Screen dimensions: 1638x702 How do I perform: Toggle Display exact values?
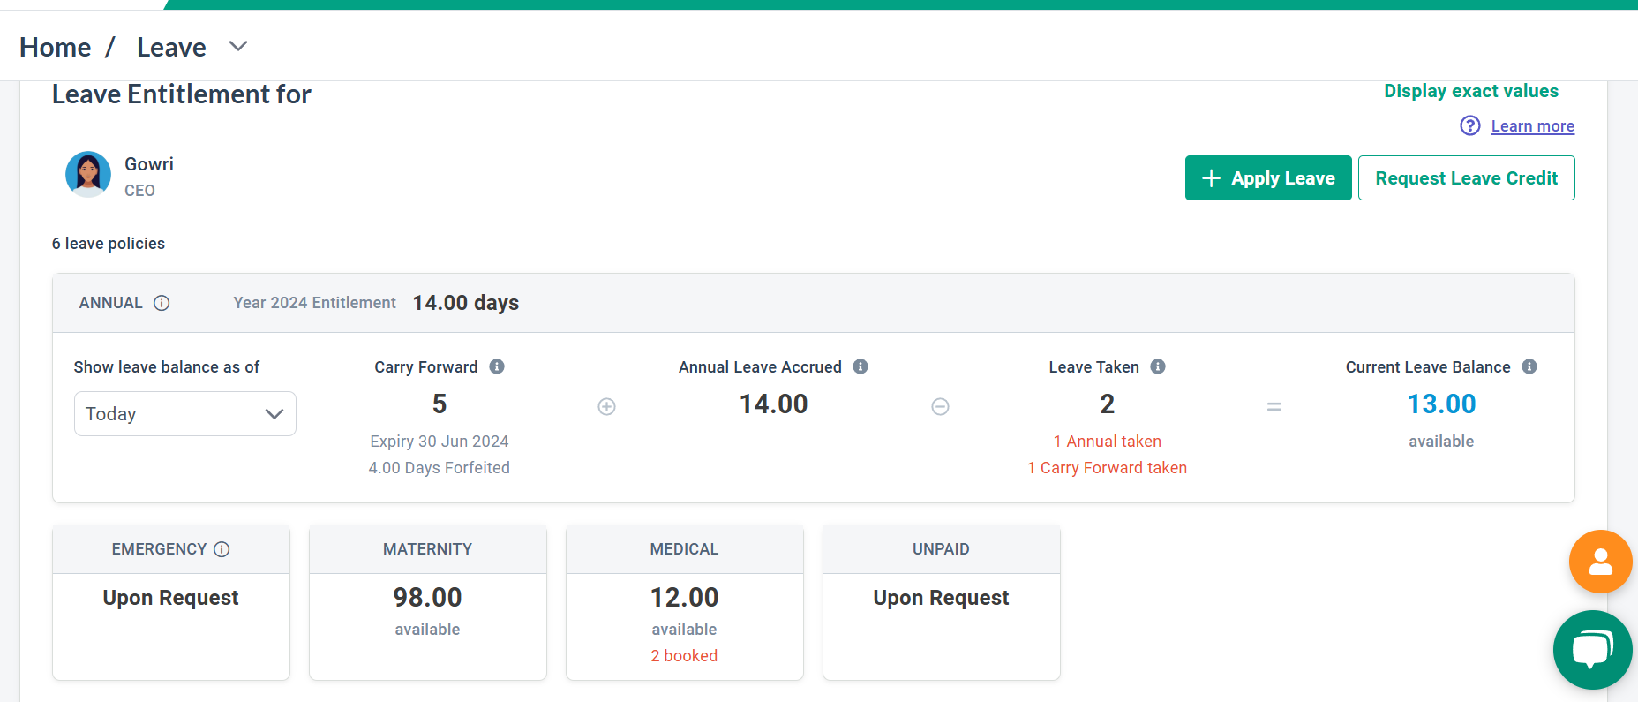point(1470,91)
